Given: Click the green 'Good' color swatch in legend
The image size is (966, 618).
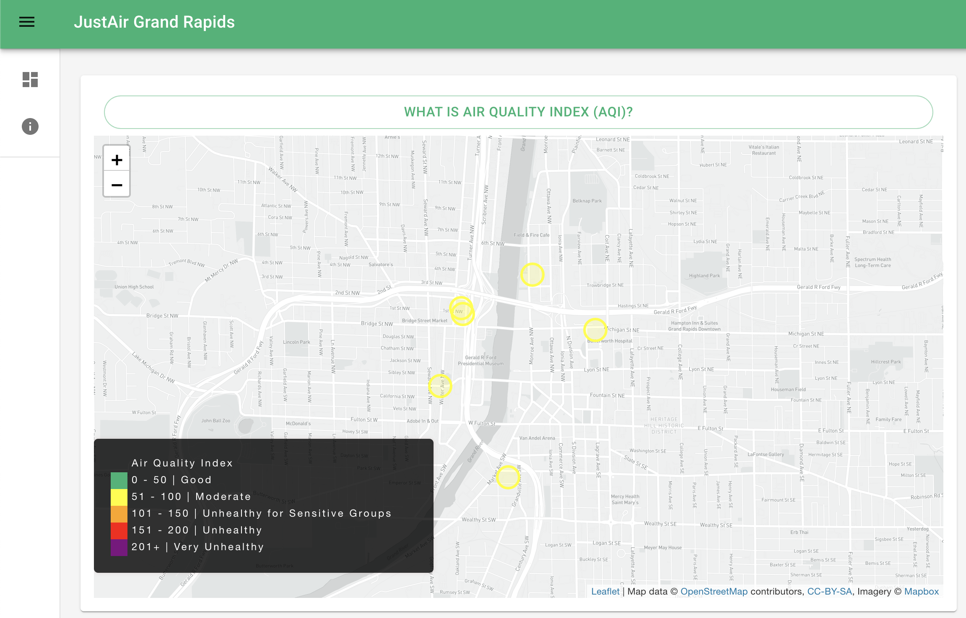Looking at the screenshot, I should pos(119,479).
